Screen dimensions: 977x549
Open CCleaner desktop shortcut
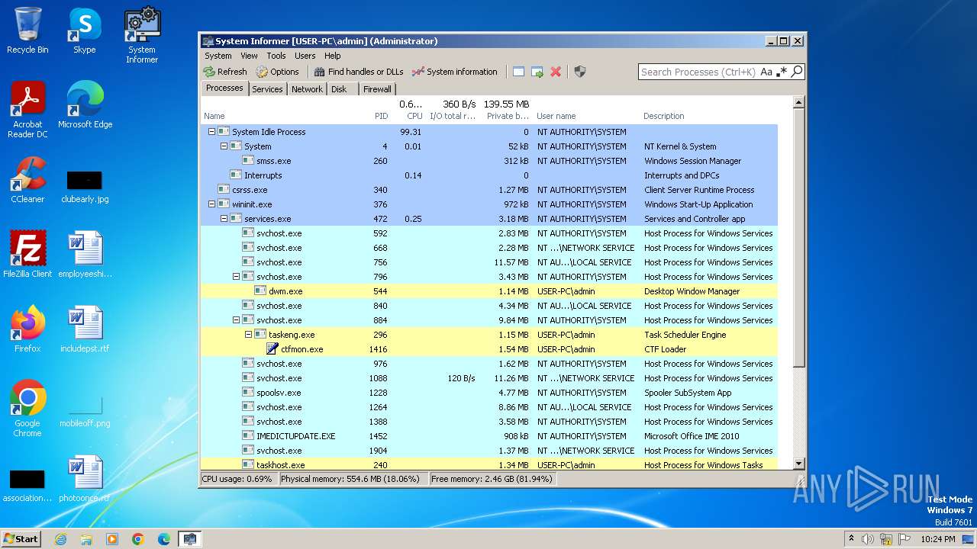27,180
